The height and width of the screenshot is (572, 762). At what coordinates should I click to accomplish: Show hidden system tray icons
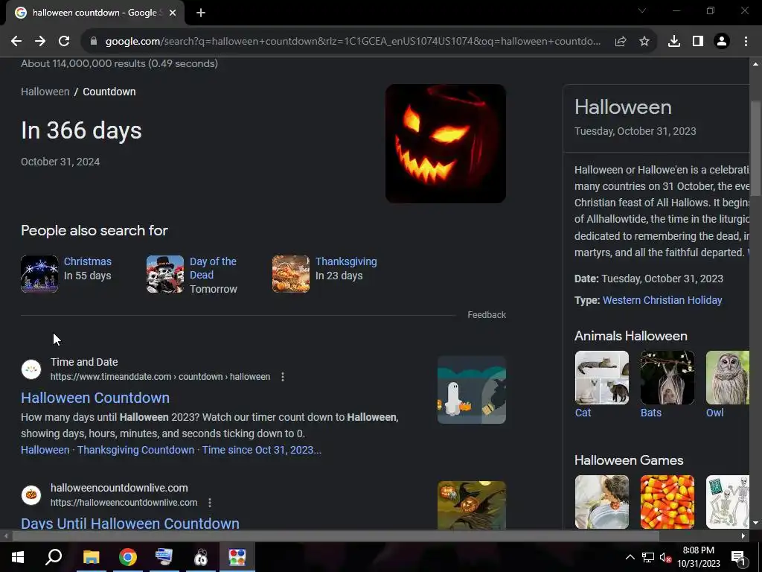(x=630, y=557)
